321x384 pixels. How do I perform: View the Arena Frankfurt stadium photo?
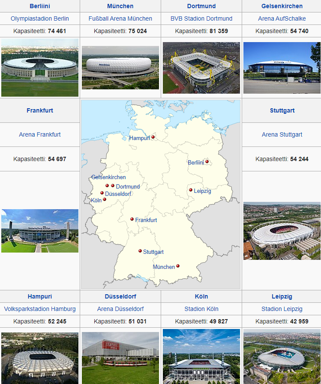40,231
